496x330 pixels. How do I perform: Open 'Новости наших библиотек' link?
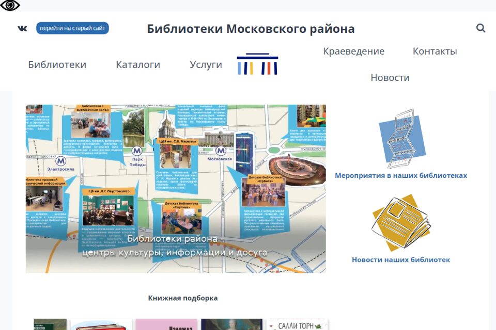click(401, 260)
